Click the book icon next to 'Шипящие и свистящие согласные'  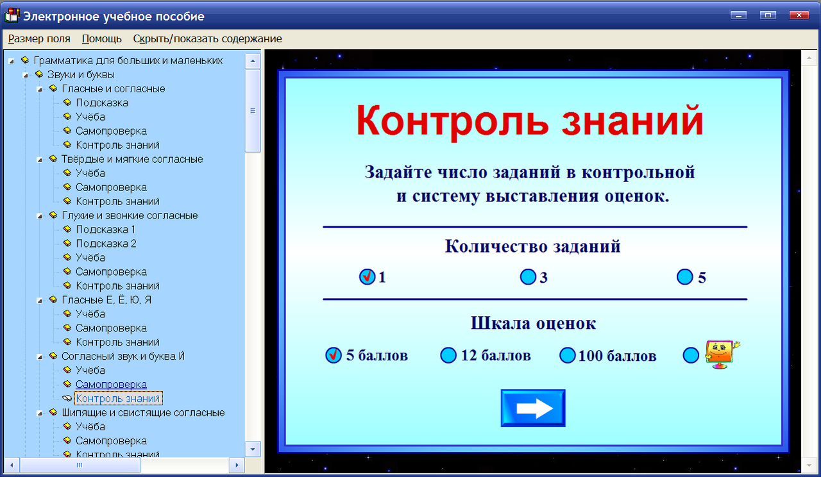55,412
